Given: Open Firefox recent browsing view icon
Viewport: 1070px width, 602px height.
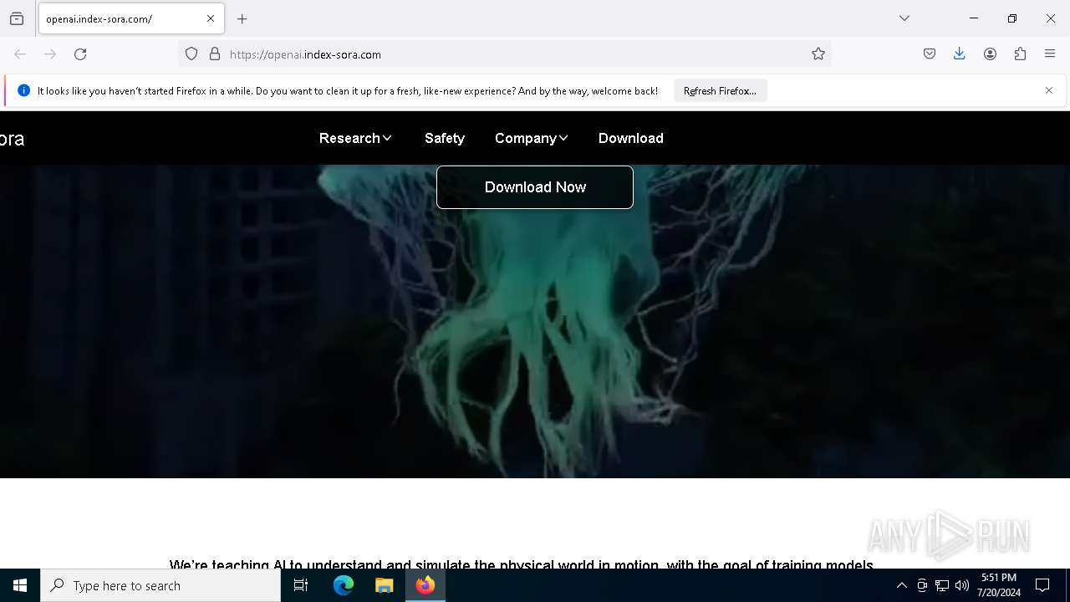Looking at the screenshot, I should coord(17,18).
